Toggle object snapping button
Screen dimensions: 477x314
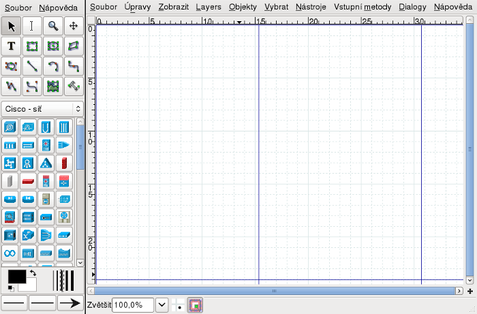tap(196, 305)
